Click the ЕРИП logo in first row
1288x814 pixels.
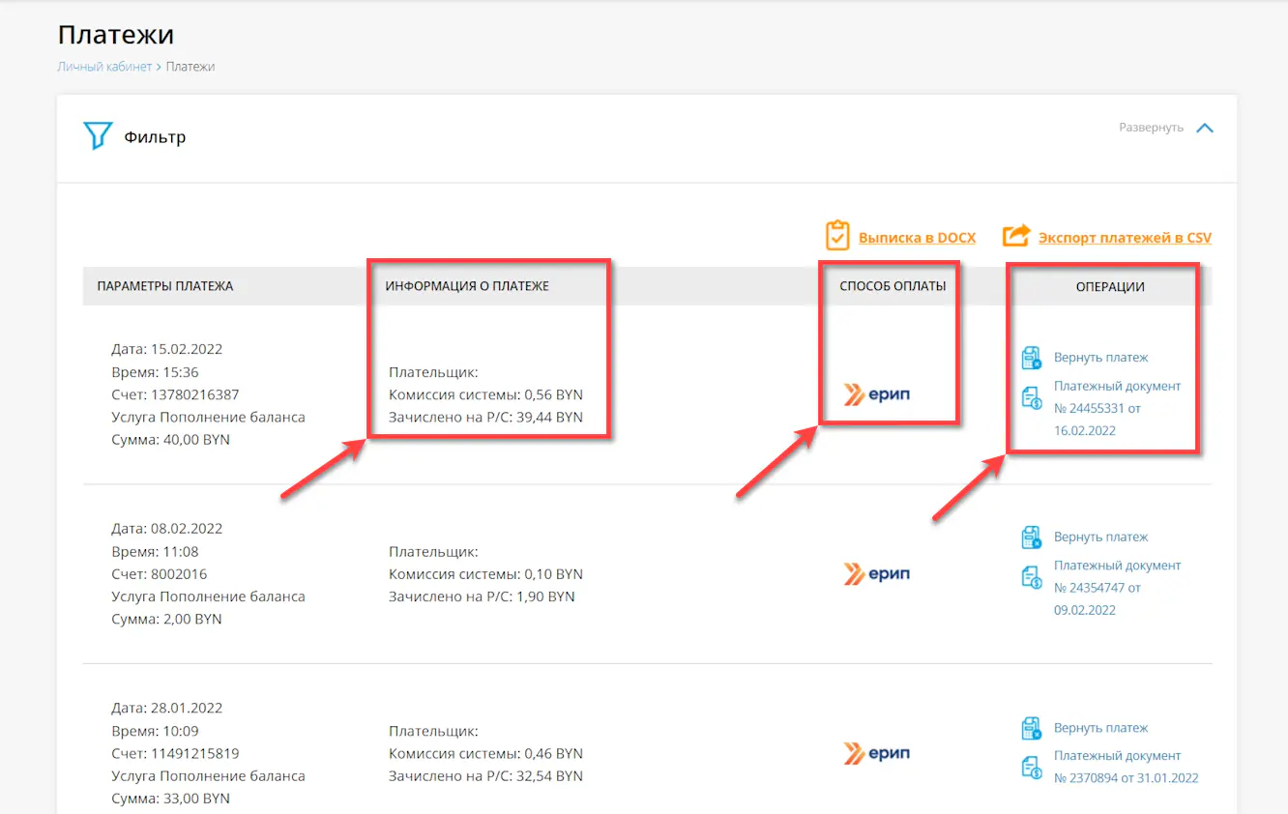(877, 394)
